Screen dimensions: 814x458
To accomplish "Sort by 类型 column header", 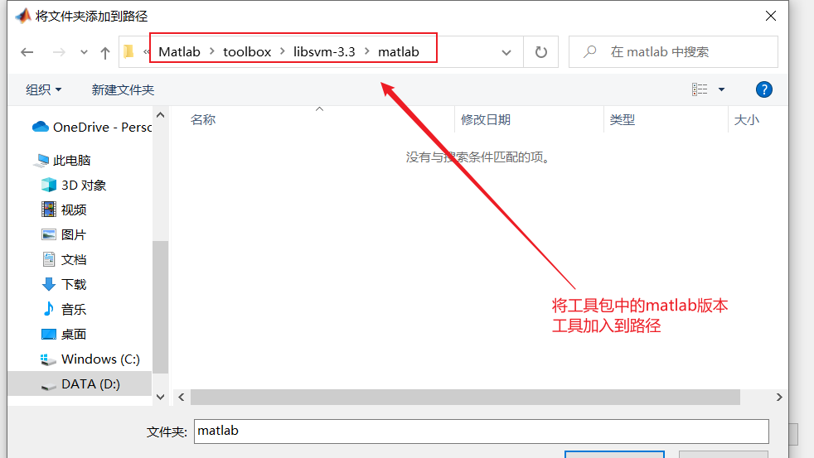I will 622,120.
